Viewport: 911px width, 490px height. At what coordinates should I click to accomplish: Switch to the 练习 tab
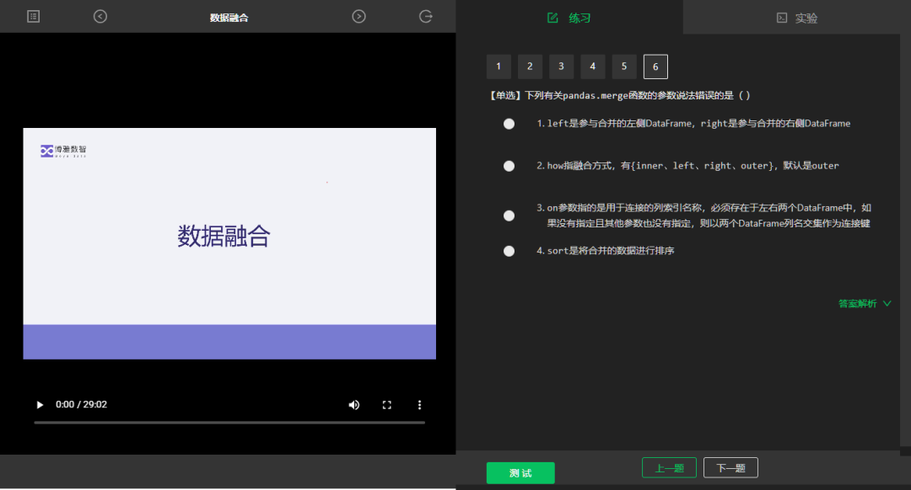pos(569,18)
